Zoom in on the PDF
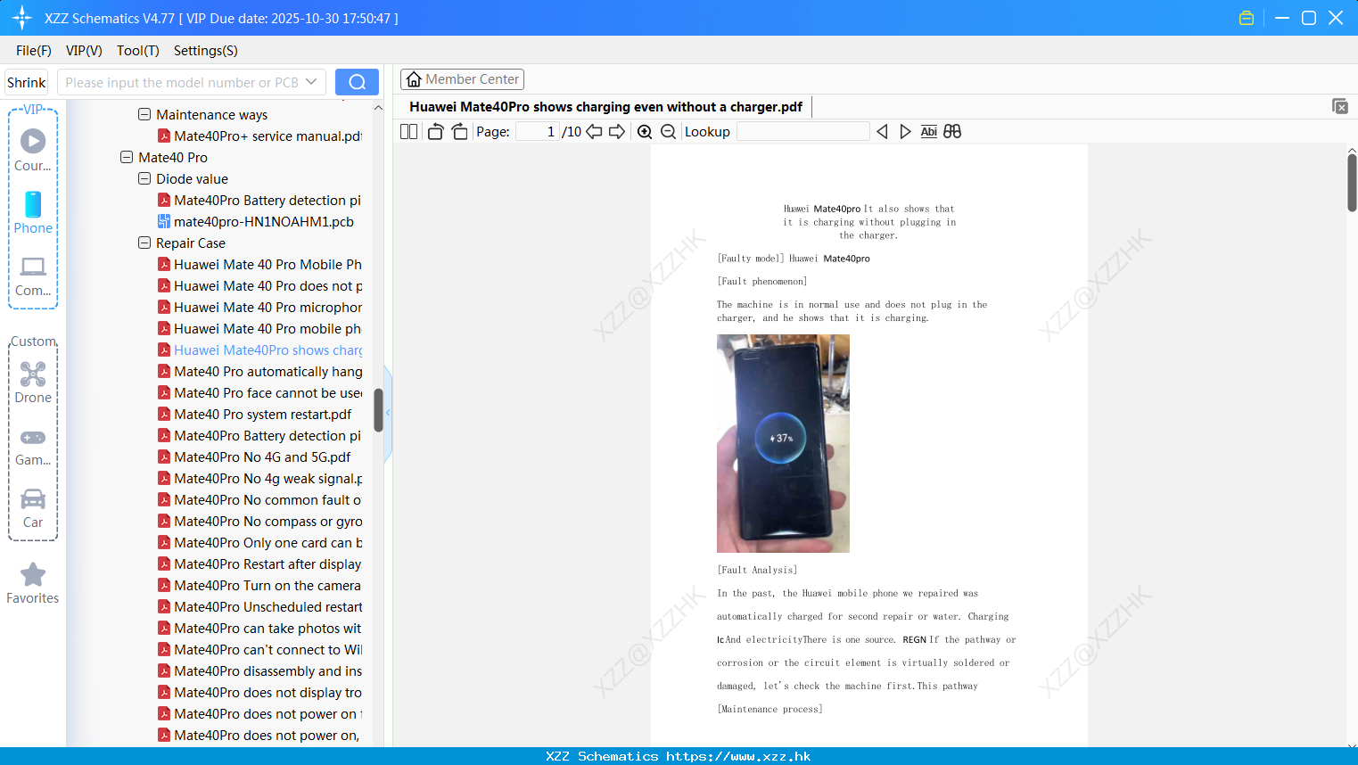Screen dimensions: 1358x765 point(645,131)
